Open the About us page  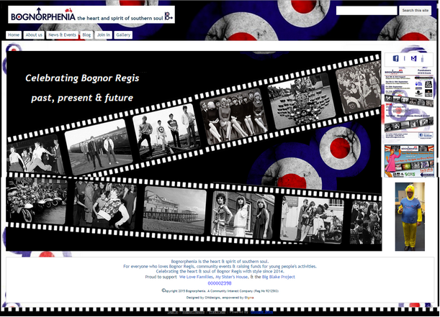34,35
